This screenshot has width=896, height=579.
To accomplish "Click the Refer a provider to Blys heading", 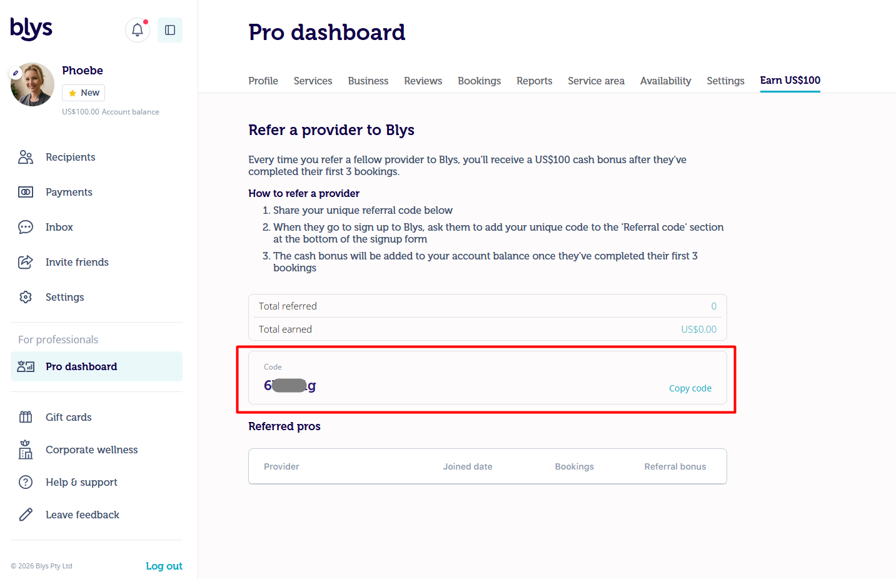I will click(x=331, y=130).
